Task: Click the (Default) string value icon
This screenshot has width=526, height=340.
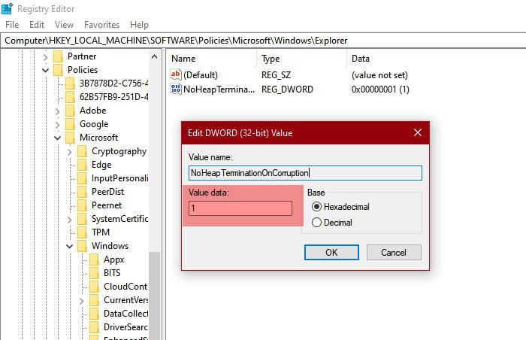Action: point(176,74)
